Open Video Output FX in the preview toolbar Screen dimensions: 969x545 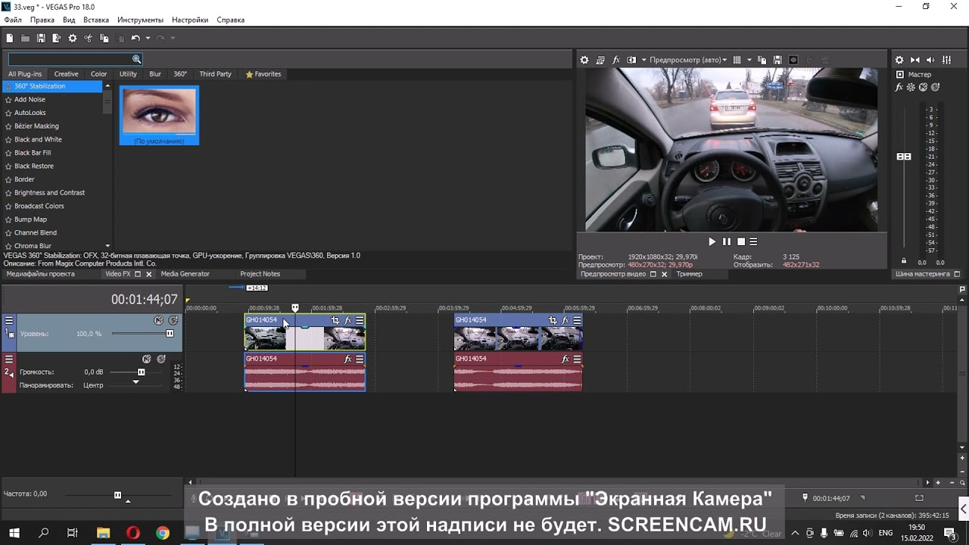(616, 60)
